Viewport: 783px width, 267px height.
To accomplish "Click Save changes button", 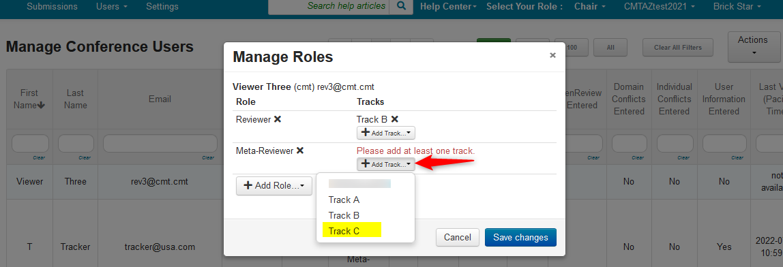I will click(520, 238).
